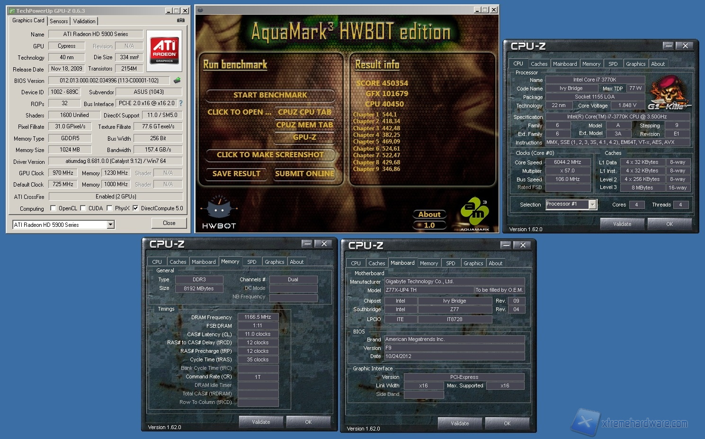Click the SUBMIT ONLINE button
This screenshot has width=705, height=439.
pyautogui.click(x=304, y=174)
